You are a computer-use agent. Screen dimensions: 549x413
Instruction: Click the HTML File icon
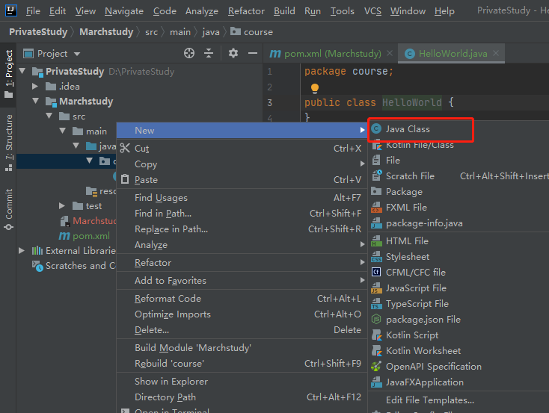point(376,240)
